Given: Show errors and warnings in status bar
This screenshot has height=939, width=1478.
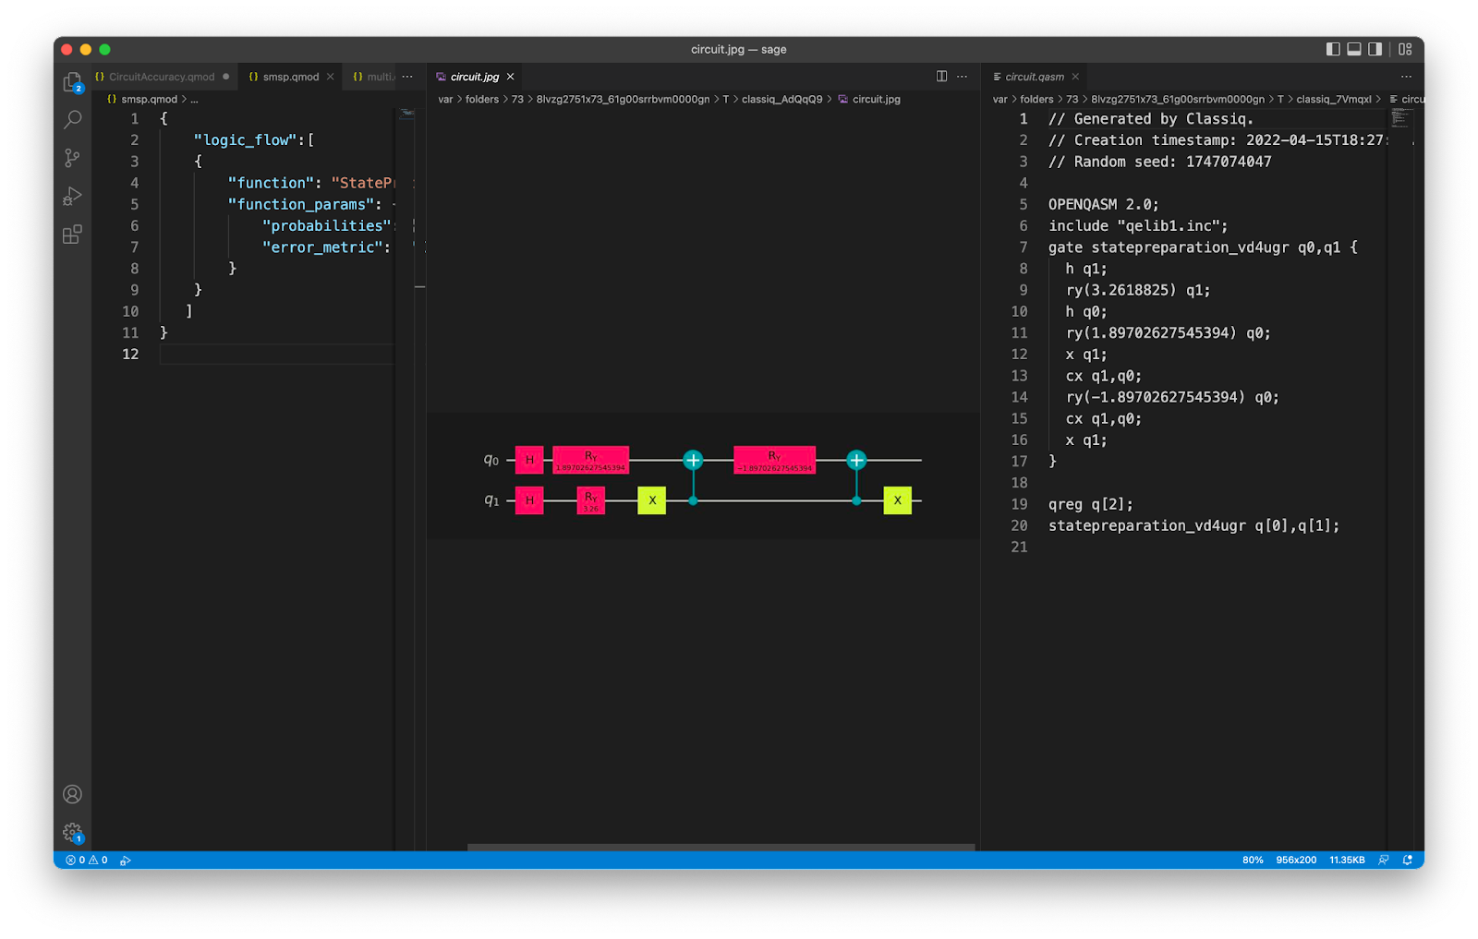Looking at the screenshot, I should [x=87, y=860].
